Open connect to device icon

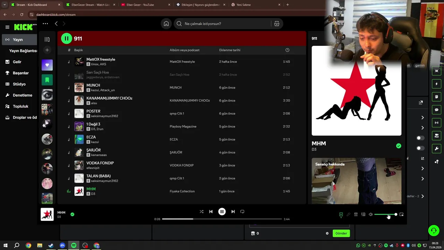click(363, 215)
